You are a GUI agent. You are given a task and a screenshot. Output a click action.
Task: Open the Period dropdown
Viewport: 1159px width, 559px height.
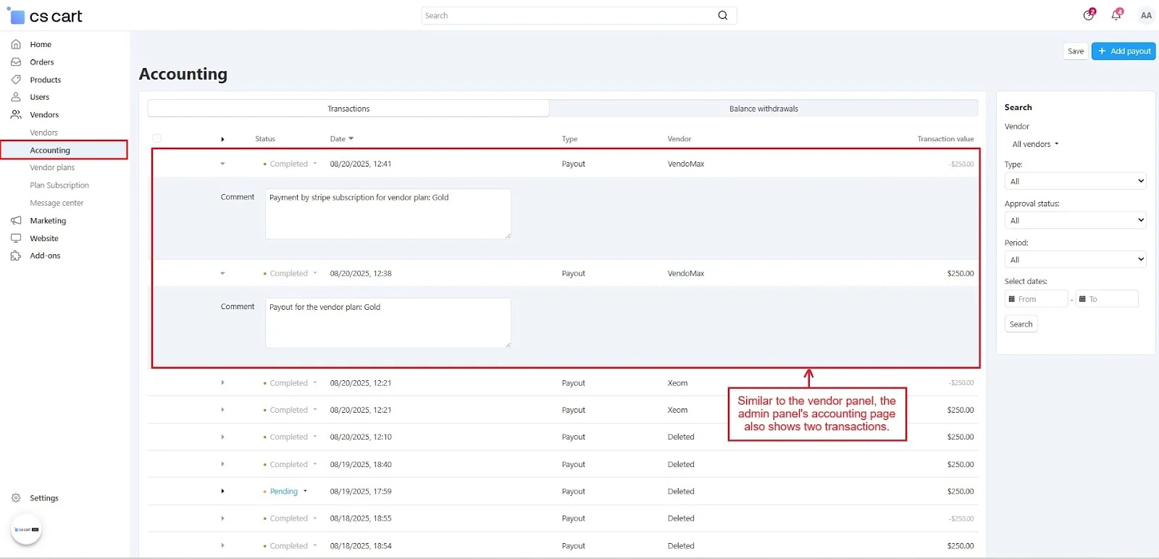(x=1074, y=259)
